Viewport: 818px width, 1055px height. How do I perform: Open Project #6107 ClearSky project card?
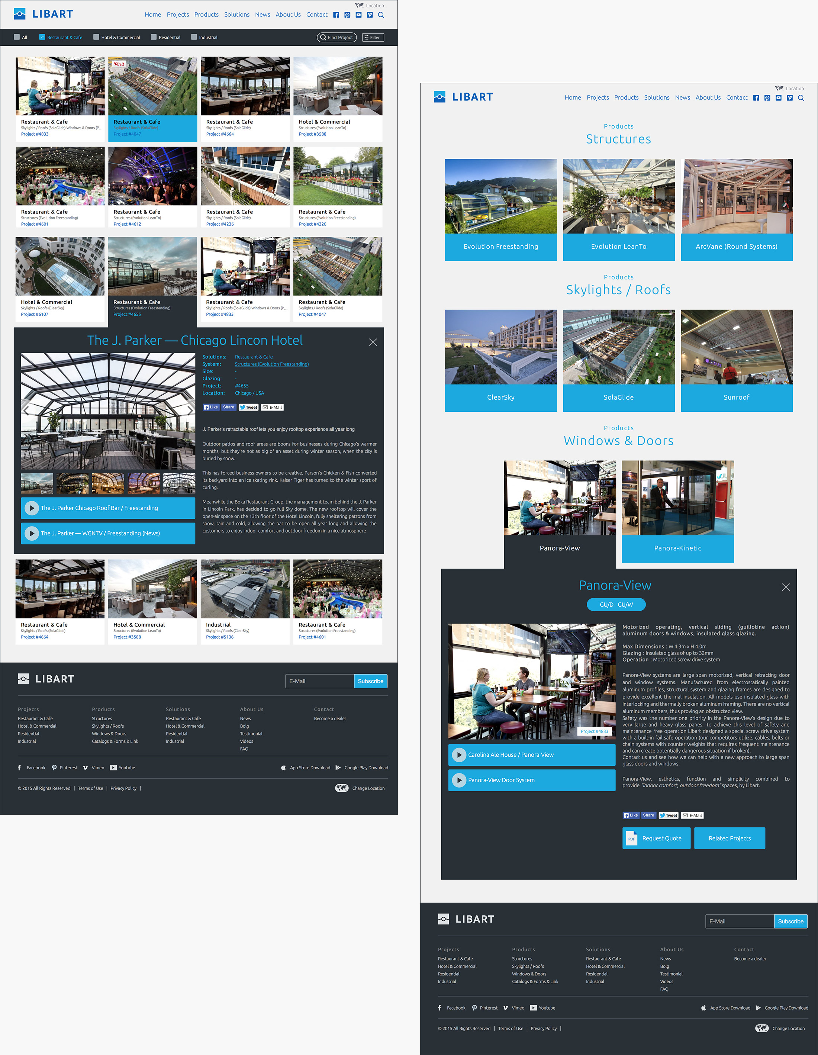(x=60, y=279)
